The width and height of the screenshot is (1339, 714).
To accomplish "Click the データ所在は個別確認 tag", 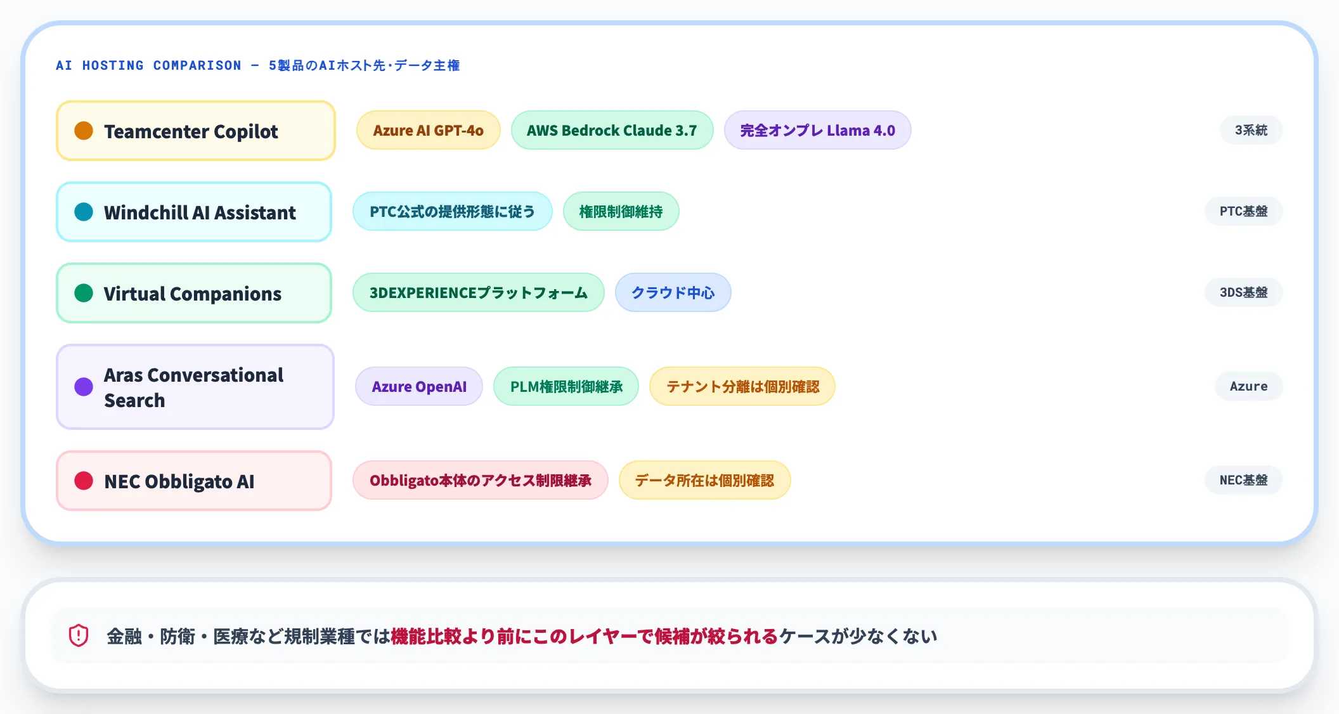I will pos(704,481).
